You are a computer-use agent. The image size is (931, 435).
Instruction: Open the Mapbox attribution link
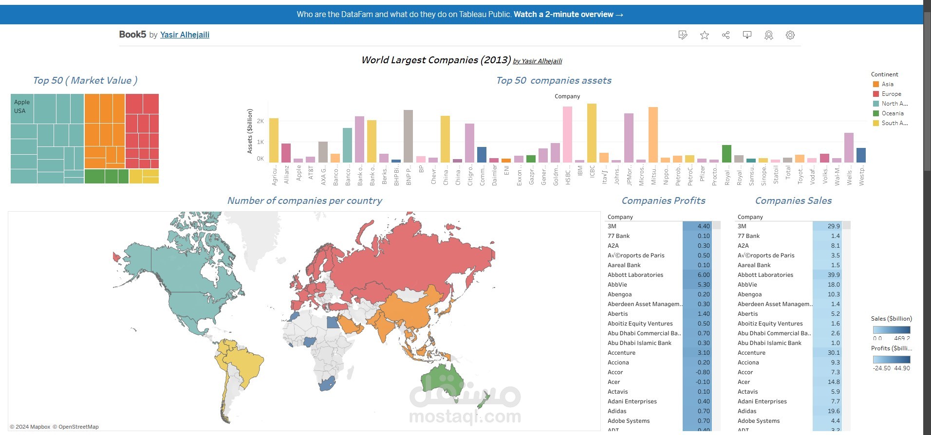(30, 427)
